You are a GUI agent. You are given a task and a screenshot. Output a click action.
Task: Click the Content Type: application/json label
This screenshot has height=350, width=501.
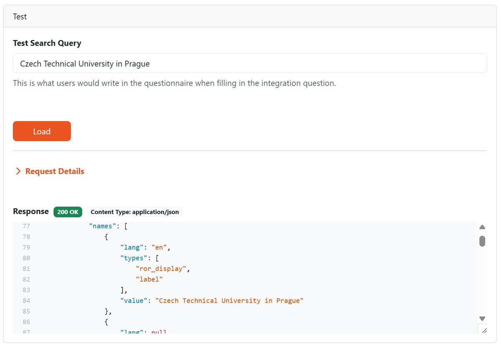pos(135,212)
